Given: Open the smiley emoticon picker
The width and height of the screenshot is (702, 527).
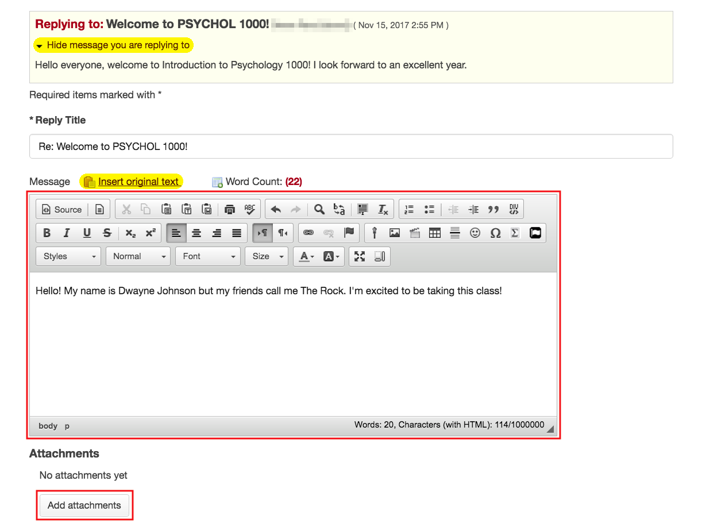Looking at the screenshot, I should pyautogui.click(x=475, y=233).
